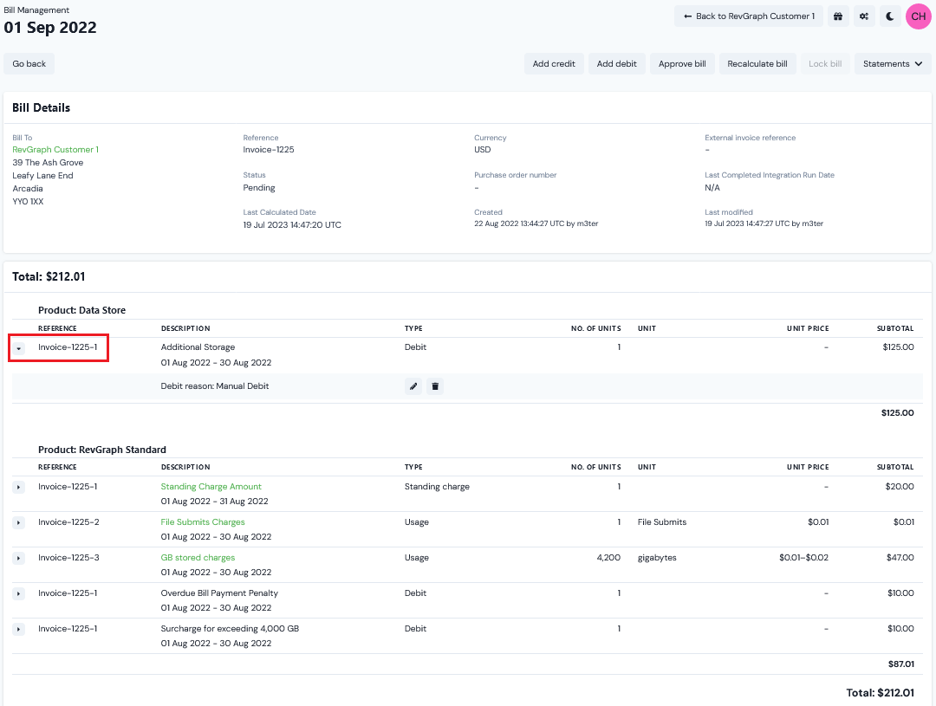
Task: Click the Created timestamp by m3ter
Action: point(536,223)
